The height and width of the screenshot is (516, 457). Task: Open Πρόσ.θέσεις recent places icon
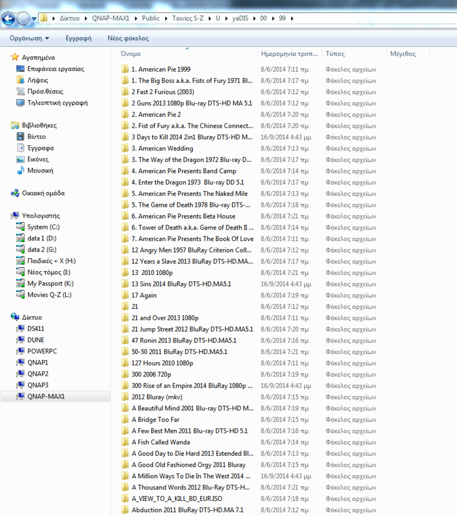pyautogui.click(x=21, y=91)
